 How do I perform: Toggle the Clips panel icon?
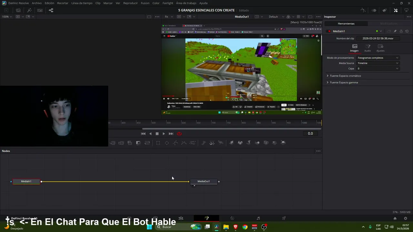coord(40,10)
